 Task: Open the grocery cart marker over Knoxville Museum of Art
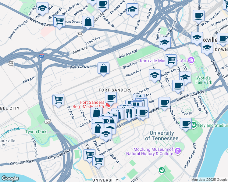[x=171, y=60]
